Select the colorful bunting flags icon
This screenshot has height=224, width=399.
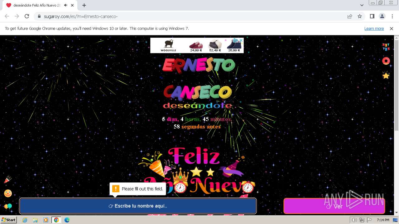pos(386,47)
